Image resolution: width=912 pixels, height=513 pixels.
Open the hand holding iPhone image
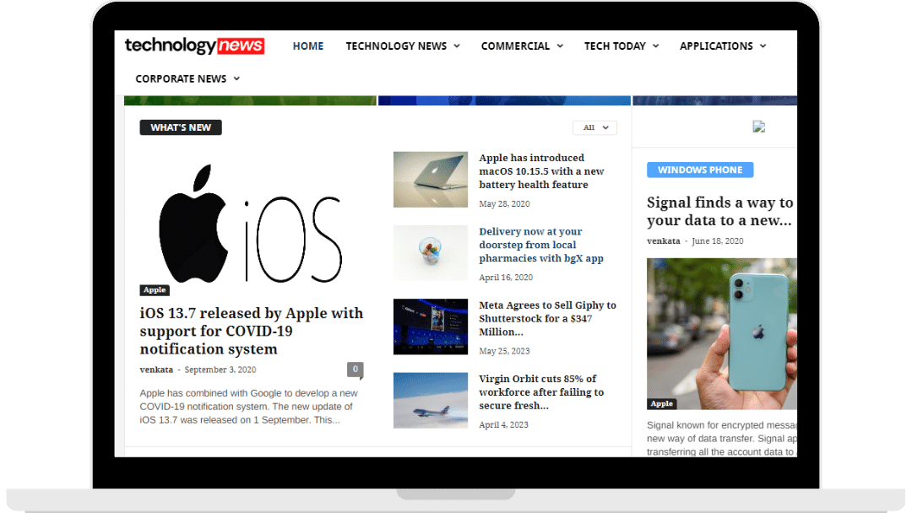coord(721,333)
